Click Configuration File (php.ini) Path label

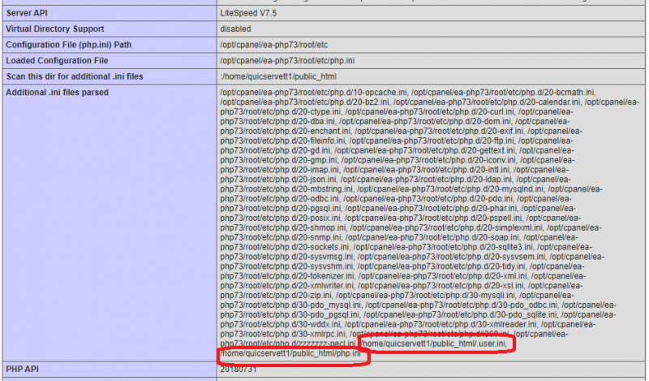point(68,45)
